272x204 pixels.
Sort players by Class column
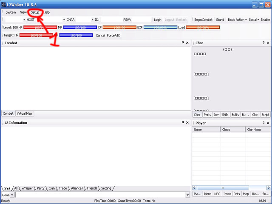233,129
